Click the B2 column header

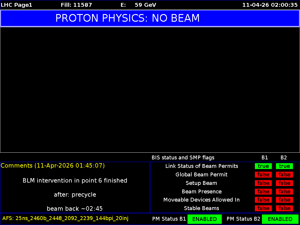284,158
